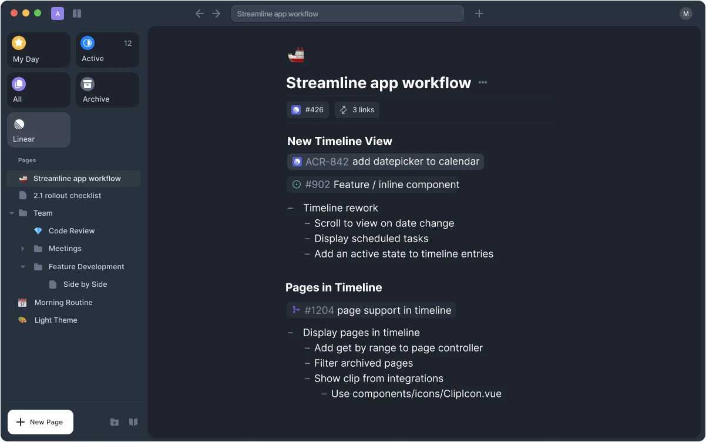Viewport: 706px width, 442px height.
Task: Create a folder with the folder-plus icon
Action: click(115, 422)
